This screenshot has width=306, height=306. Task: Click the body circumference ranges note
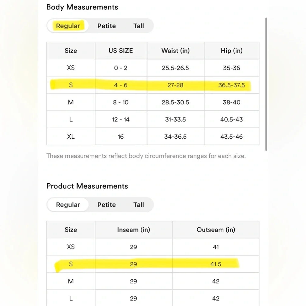(x=146, y=156)
